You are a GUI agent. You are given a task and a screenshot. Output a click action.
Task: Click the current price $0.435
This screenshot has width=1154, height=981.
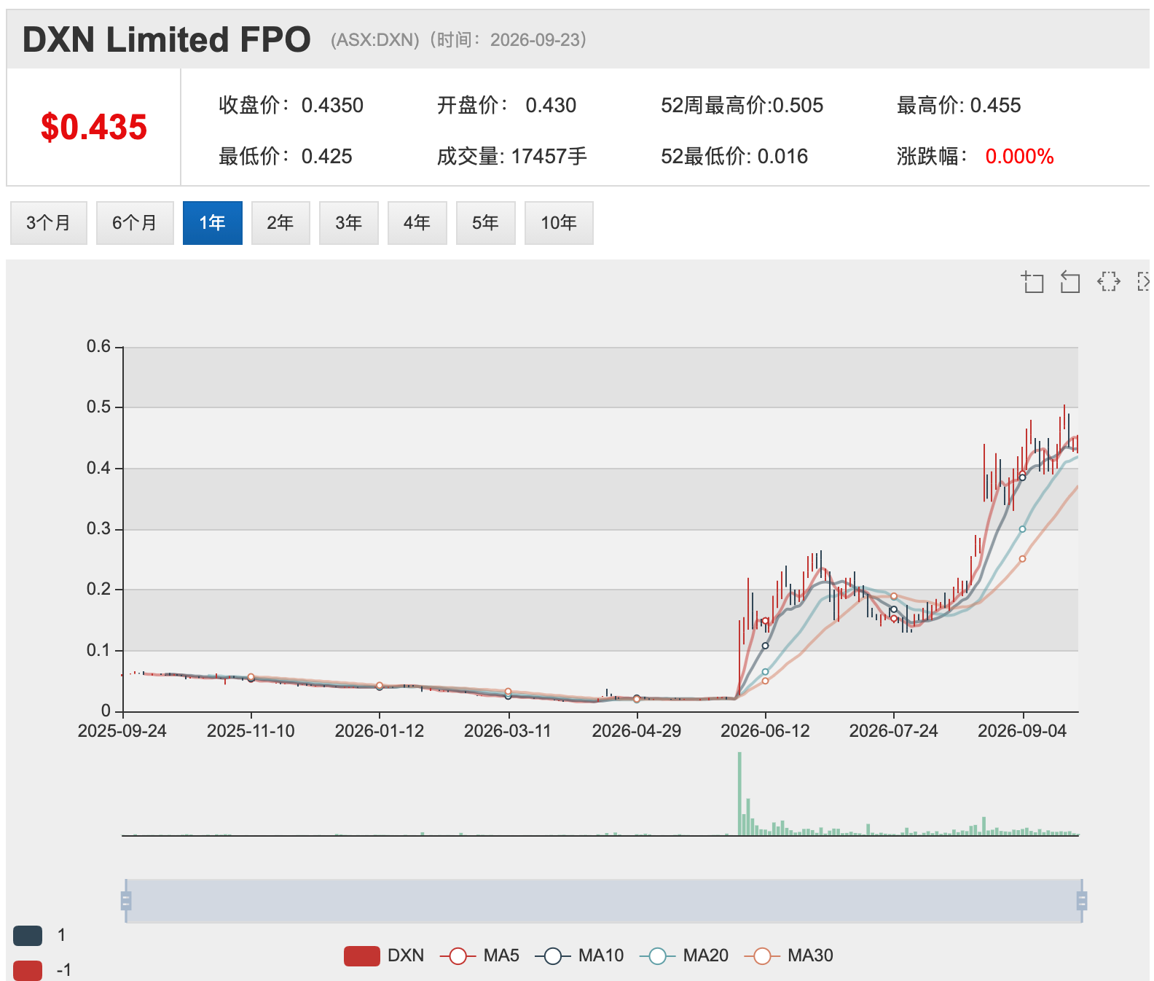tap(94, 128)
